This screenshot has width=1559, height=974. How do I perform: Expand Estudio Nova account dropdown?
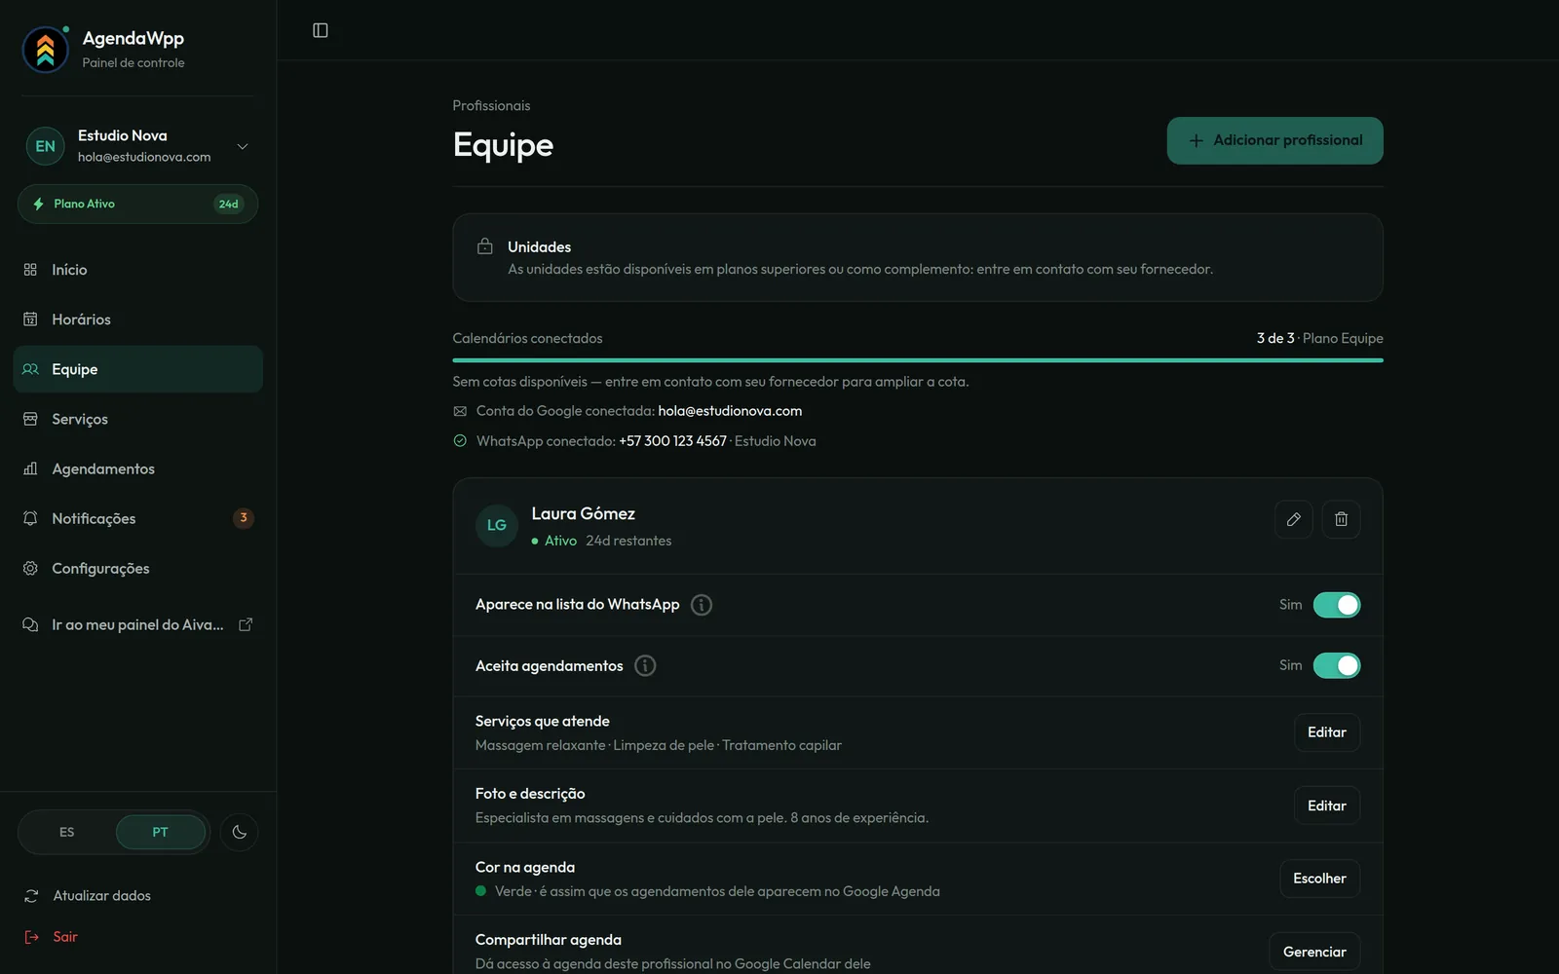[243, 146]
